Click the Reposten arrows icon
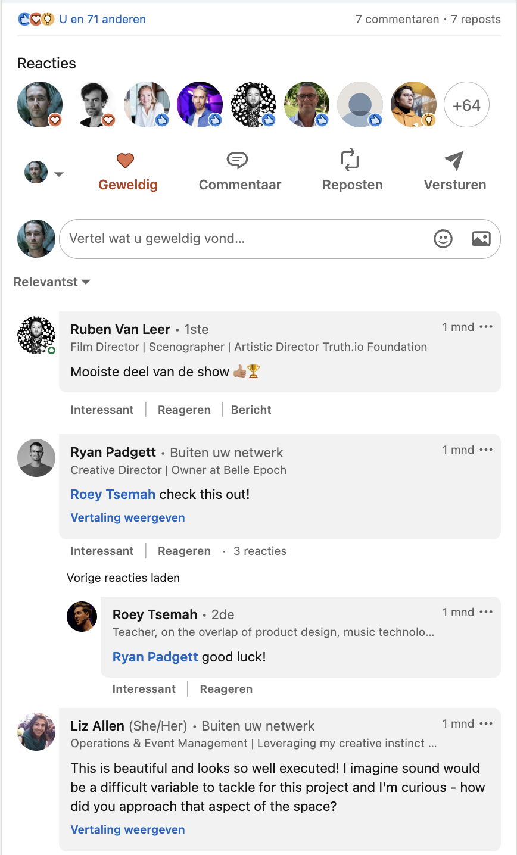This screenshot has height=855, width=517. (x=350, y=161)
